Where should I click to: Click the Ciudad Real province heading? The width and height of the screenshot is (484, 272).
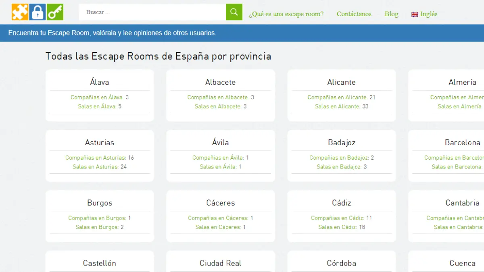click(220, 264)
